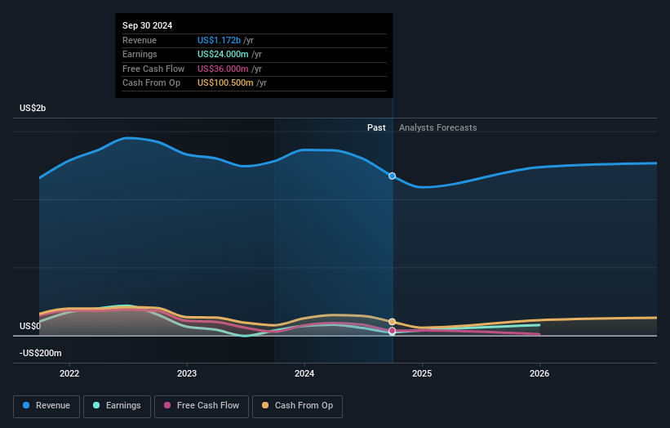Click the US$24.000m earnings value

click(223, 54)
